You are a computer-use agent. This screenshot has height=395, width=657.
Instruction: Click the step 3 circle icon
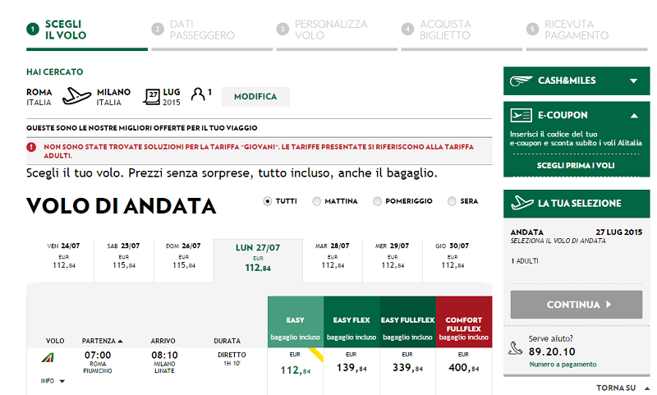pyautogui.click(x=283, y=30)
